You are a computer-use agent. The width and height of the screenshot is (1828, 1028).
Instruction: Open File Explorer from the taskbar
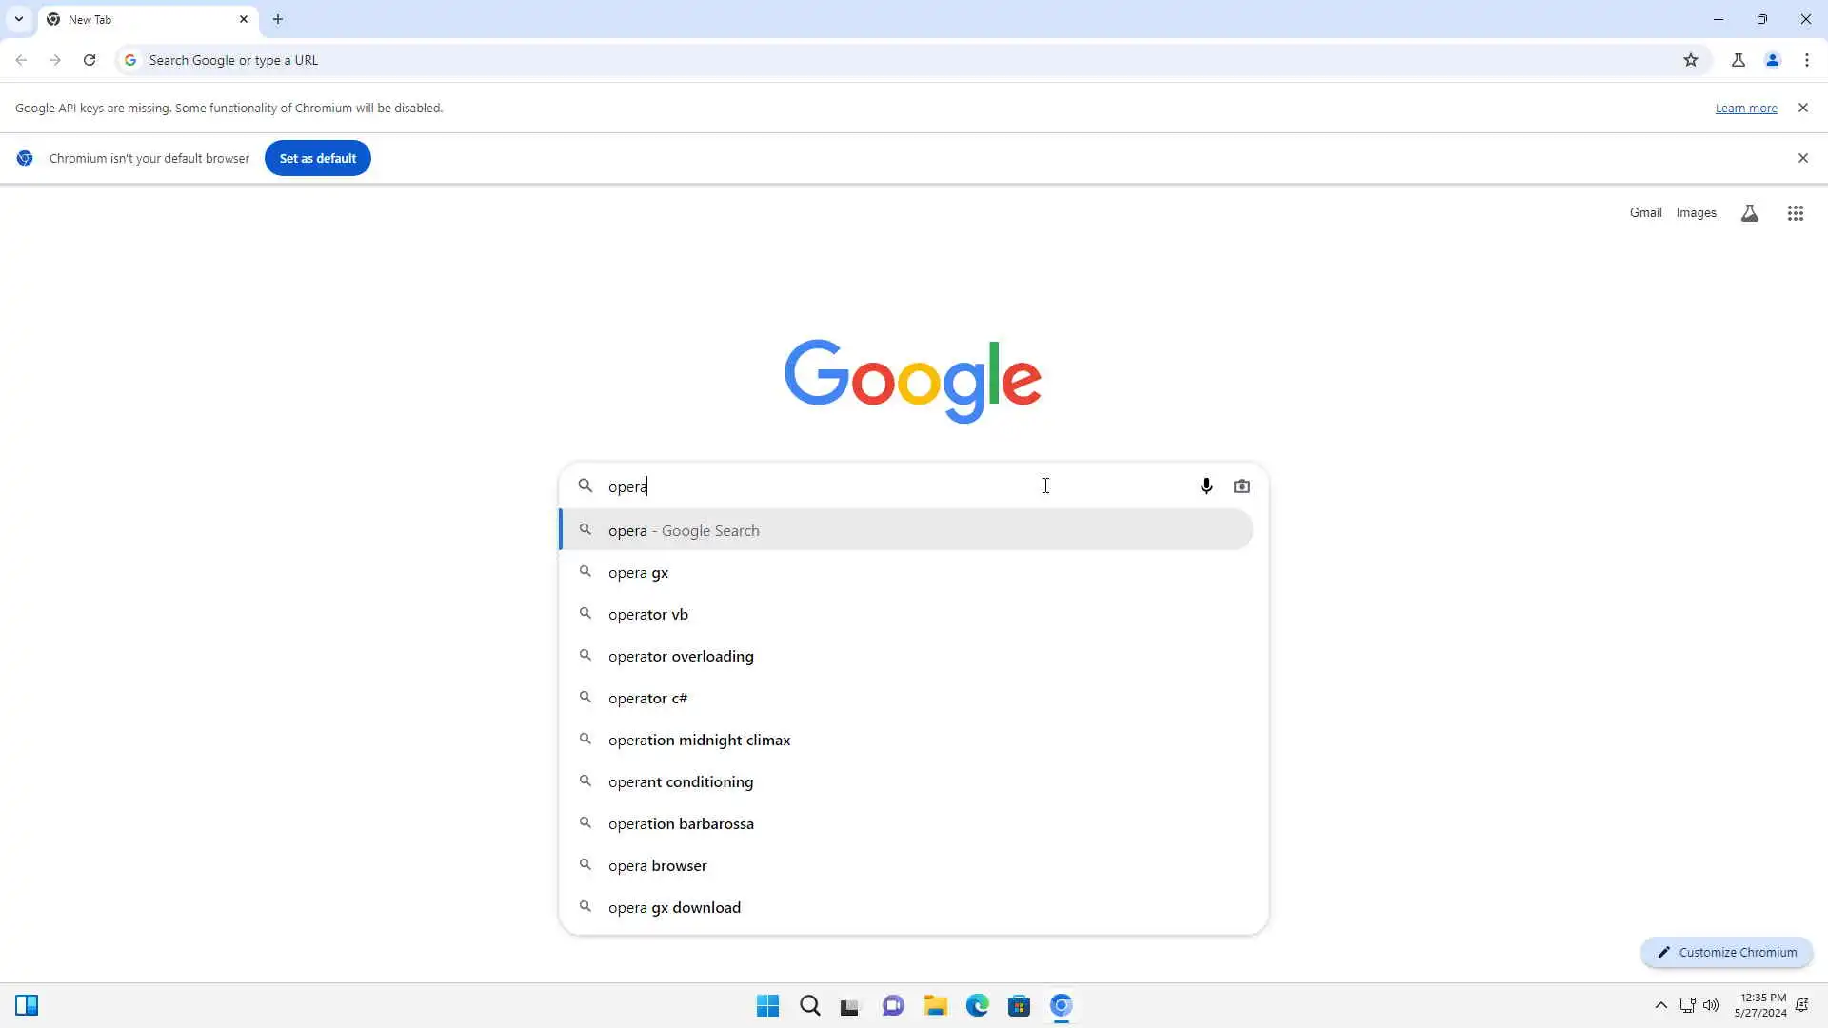935,1005
